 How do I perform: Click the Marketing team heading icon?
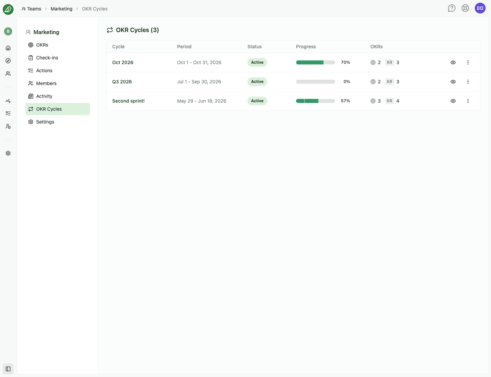coord(28,32)
